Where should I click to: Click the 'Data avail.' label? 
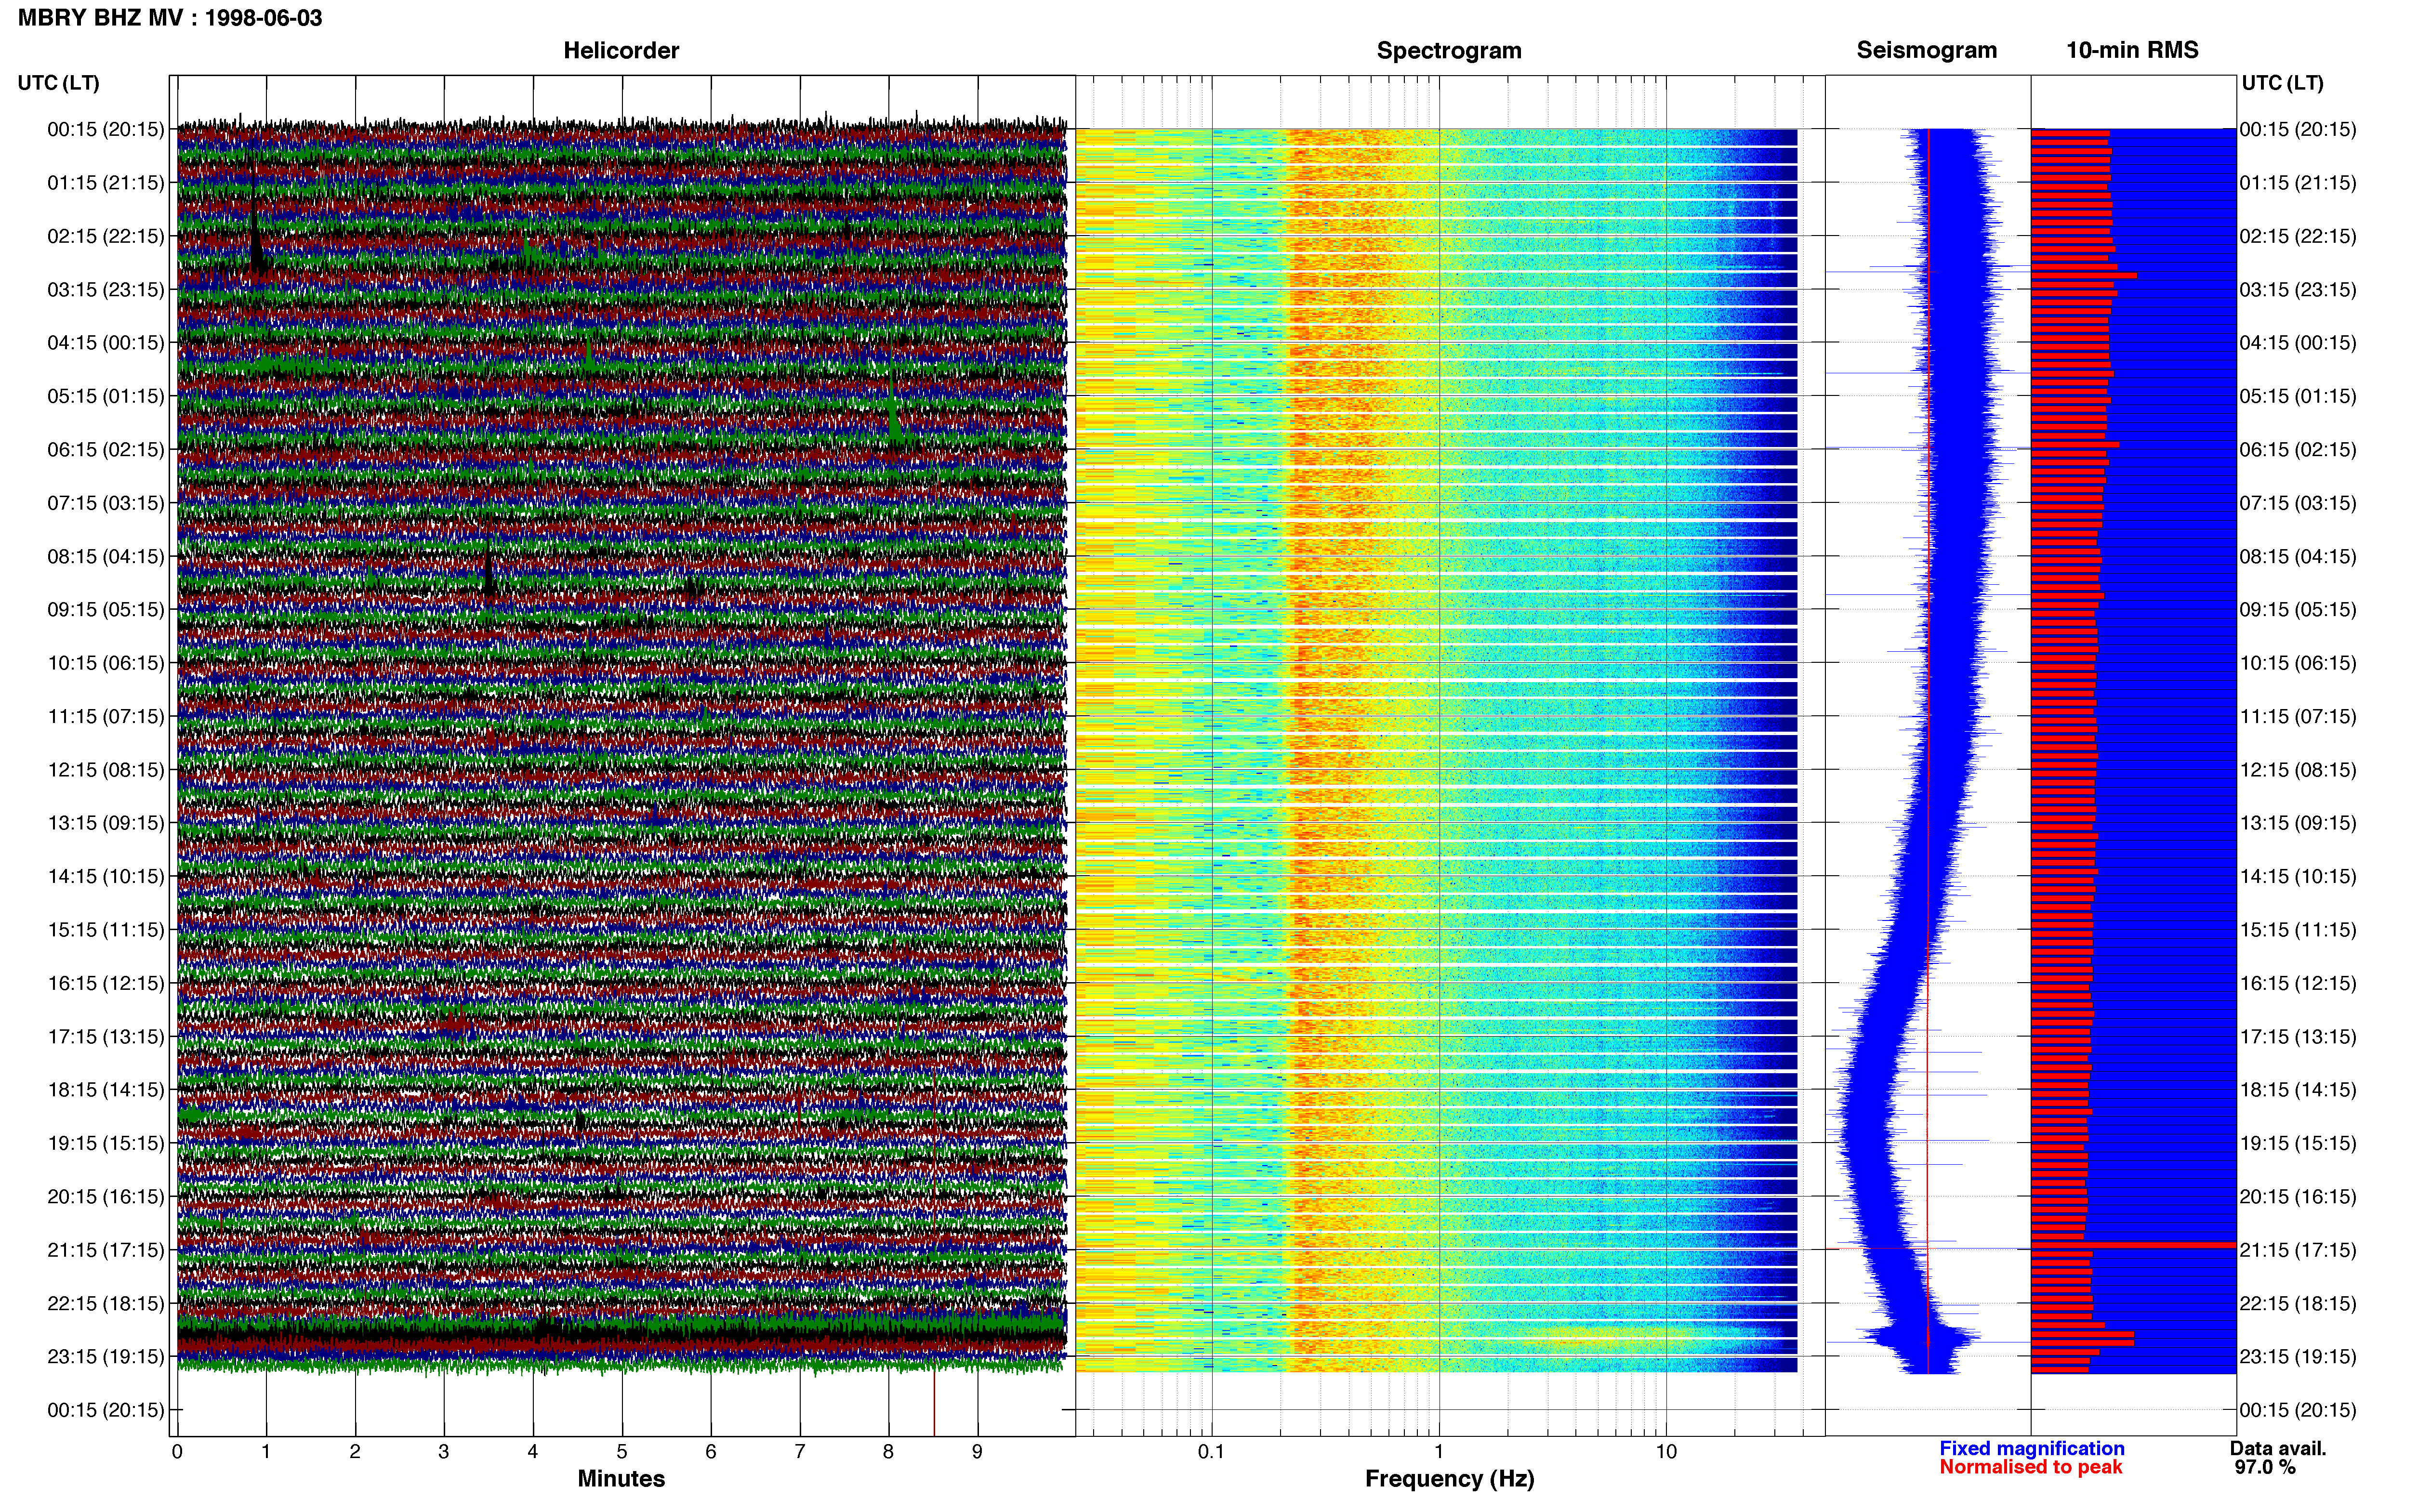pos(2278,1448)
